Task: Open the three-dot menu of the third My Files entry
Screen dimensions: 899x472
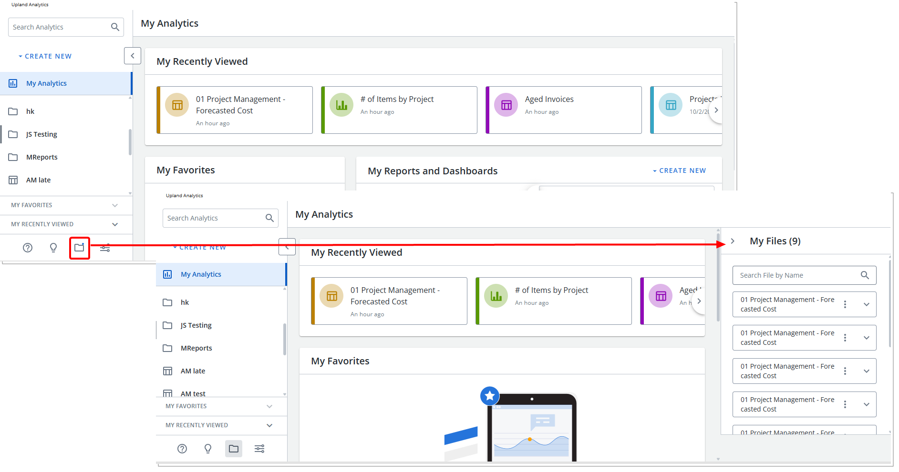Action: click(845, 371)
